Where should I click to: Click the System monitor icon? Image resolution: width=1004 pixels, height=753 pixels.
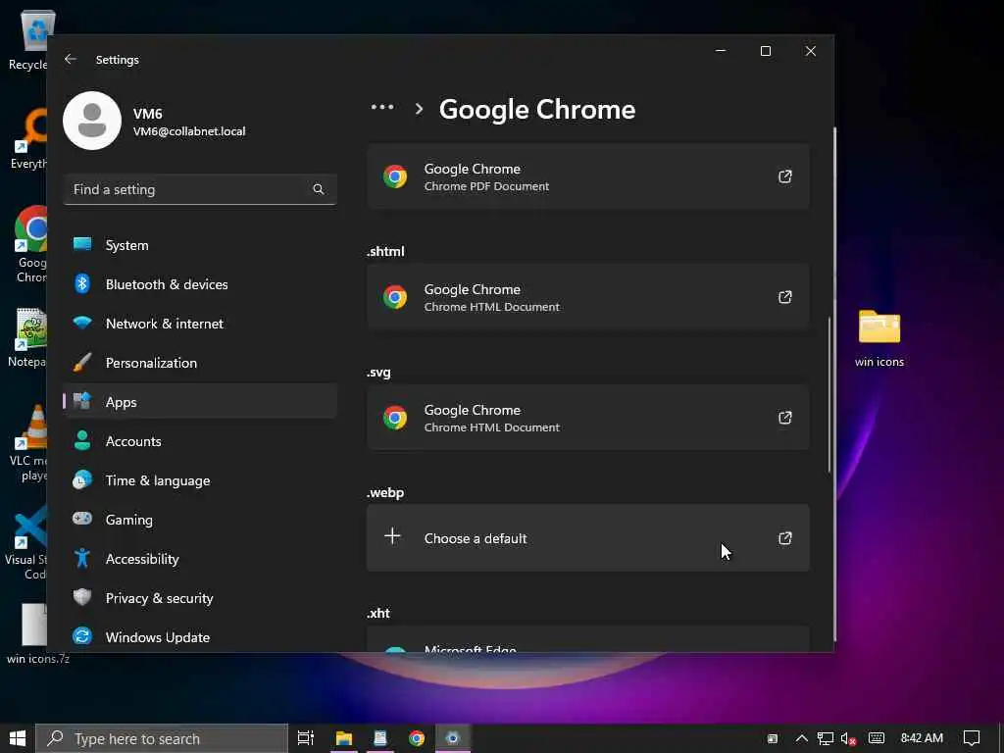click(82, 244)
